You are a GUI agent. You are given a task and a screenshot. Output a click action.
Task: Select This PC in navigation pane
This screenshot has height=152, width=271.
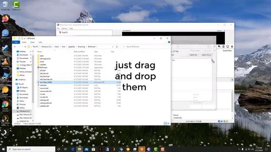(x=20, y=84)
